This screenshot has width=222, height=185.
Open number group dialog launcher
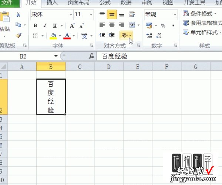[x=175, y=45]
